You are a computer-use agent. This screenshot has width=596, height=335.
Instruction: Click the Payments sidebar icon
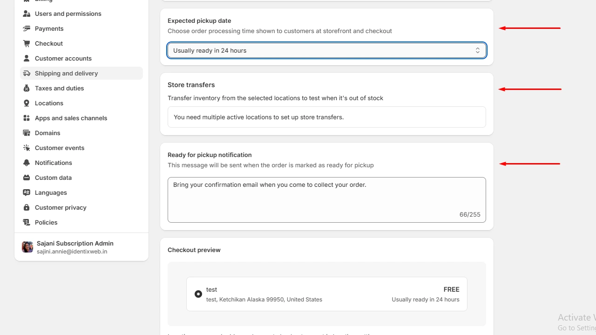click(27, 28)
